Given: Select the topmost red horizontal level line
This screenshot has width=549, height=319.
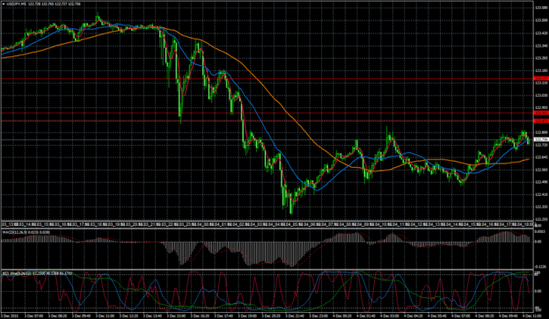Looking at the screenshot, I should [x=267, y=79].
